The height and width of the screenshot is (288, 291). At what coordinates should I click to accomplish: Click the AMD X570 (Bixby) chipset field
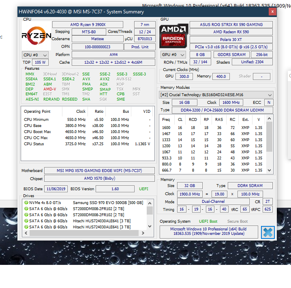99,178
